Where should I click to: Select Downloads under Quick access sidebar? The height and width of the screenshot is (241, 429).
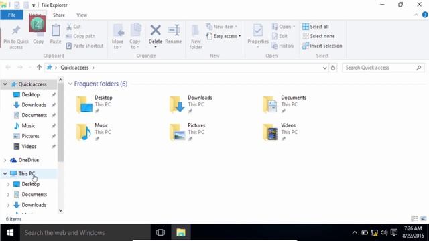(x=34, y=105)
